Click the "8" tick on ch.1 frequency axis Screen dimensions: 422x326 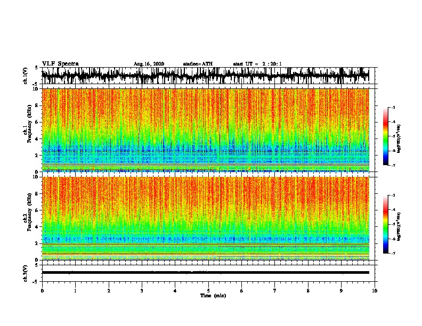38,105
